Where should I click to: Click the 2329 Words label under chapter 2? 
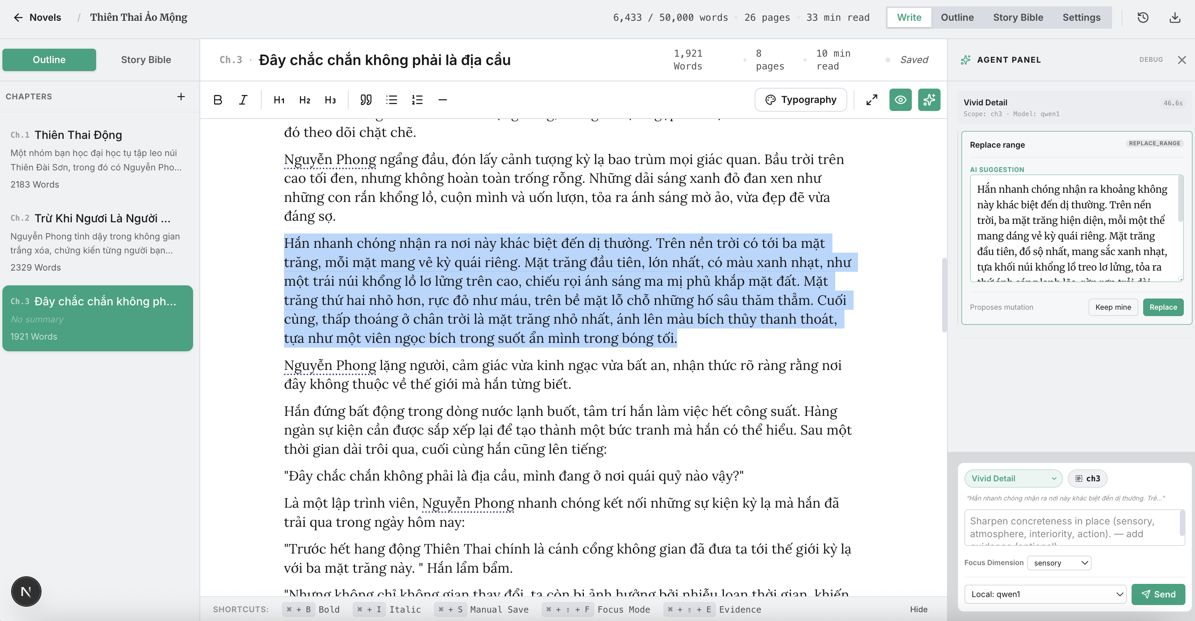coord(36,267)
